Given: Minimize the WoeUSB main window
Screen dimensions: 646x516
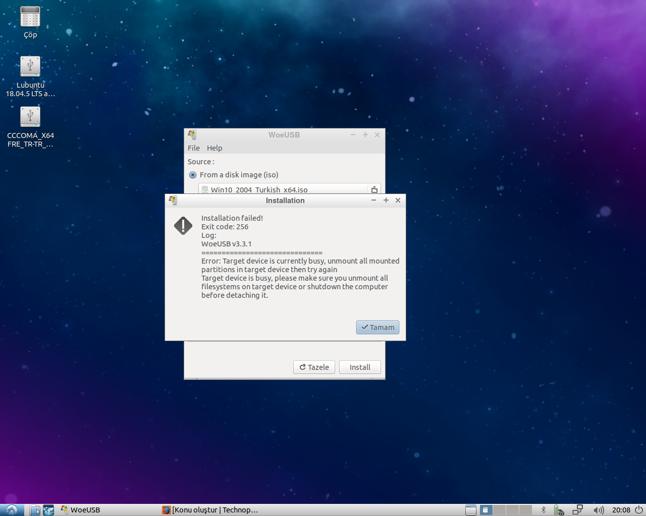Looking at the screenshot, I should coord(353,135).
